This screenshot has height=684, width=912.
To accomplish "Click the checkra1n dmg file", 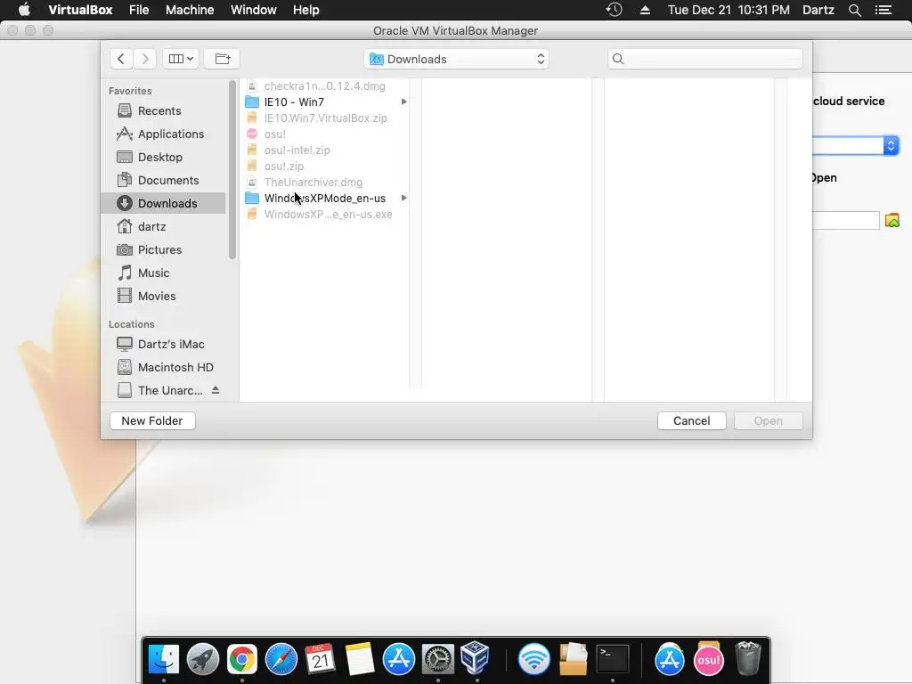I will 326,86.
